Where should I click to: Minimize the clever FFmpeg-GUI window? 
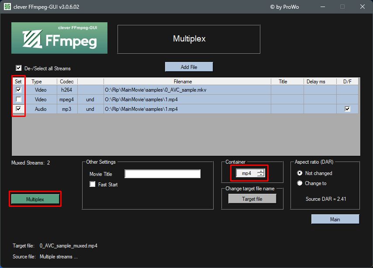323,7
